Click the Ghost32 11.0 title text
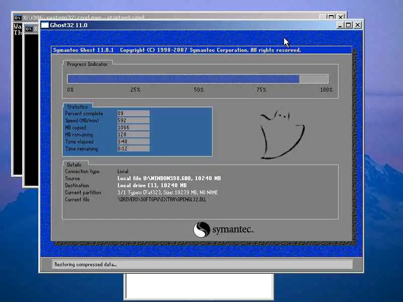403x302 pixels. click(69, 25)
